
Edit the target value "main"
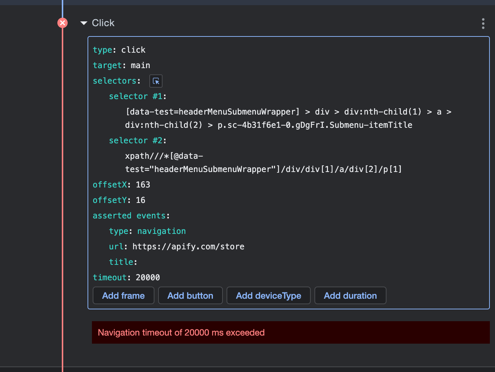point(140,65)
